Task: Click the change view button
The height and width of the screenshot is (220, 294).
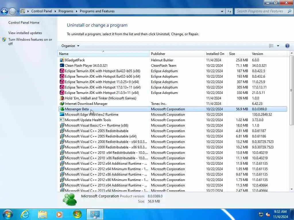Action: pos(271,46)
